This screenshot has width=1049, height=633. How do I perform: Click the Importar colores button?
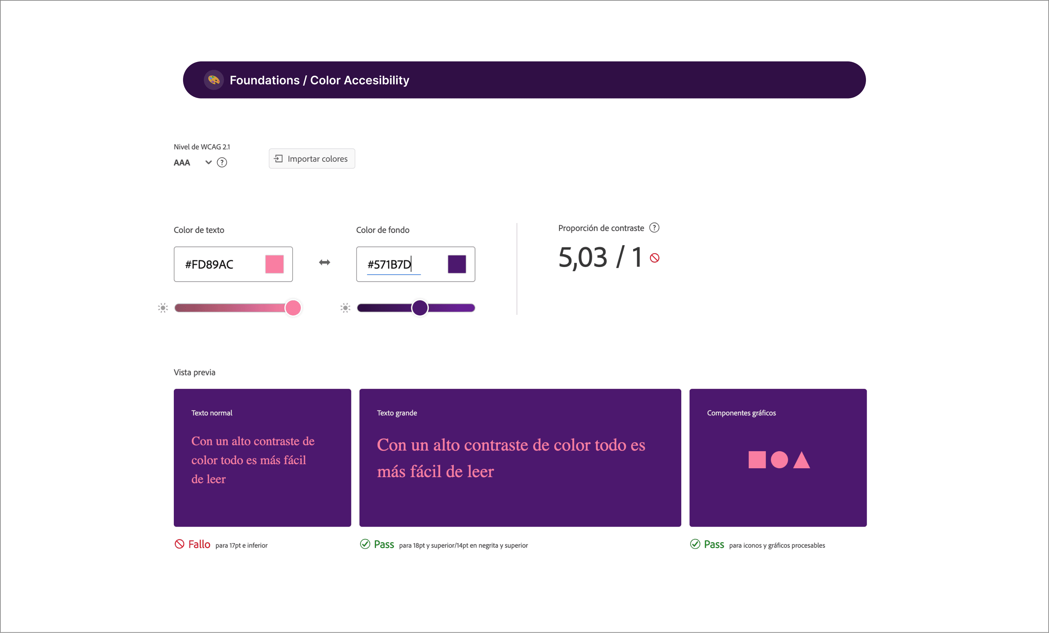click(x=312, y=159)
